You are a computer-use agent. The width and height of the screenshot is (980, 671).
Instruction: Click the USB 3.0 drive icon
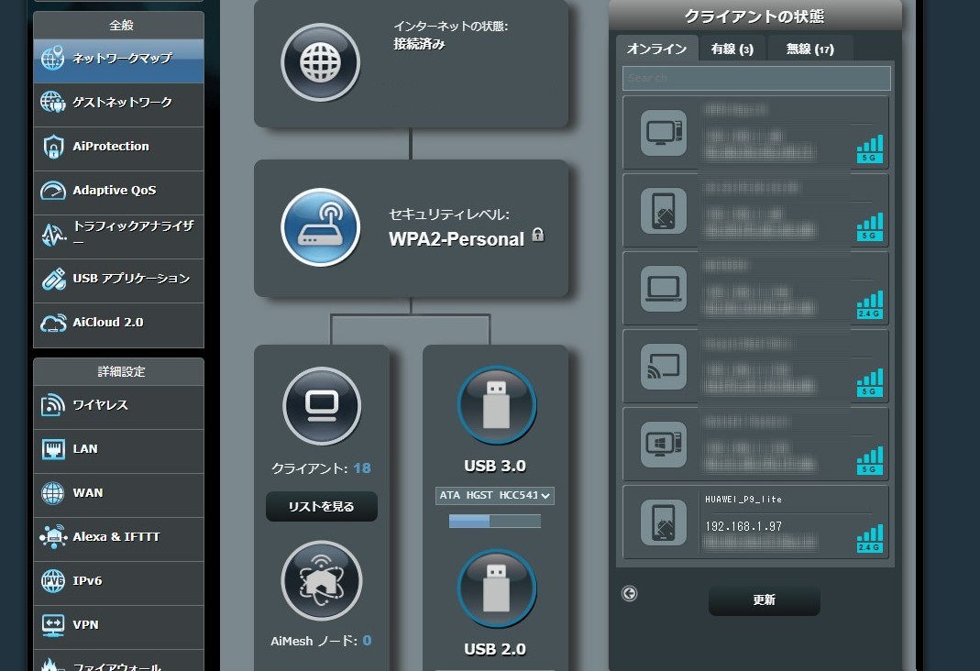click(x=495, y=405)
